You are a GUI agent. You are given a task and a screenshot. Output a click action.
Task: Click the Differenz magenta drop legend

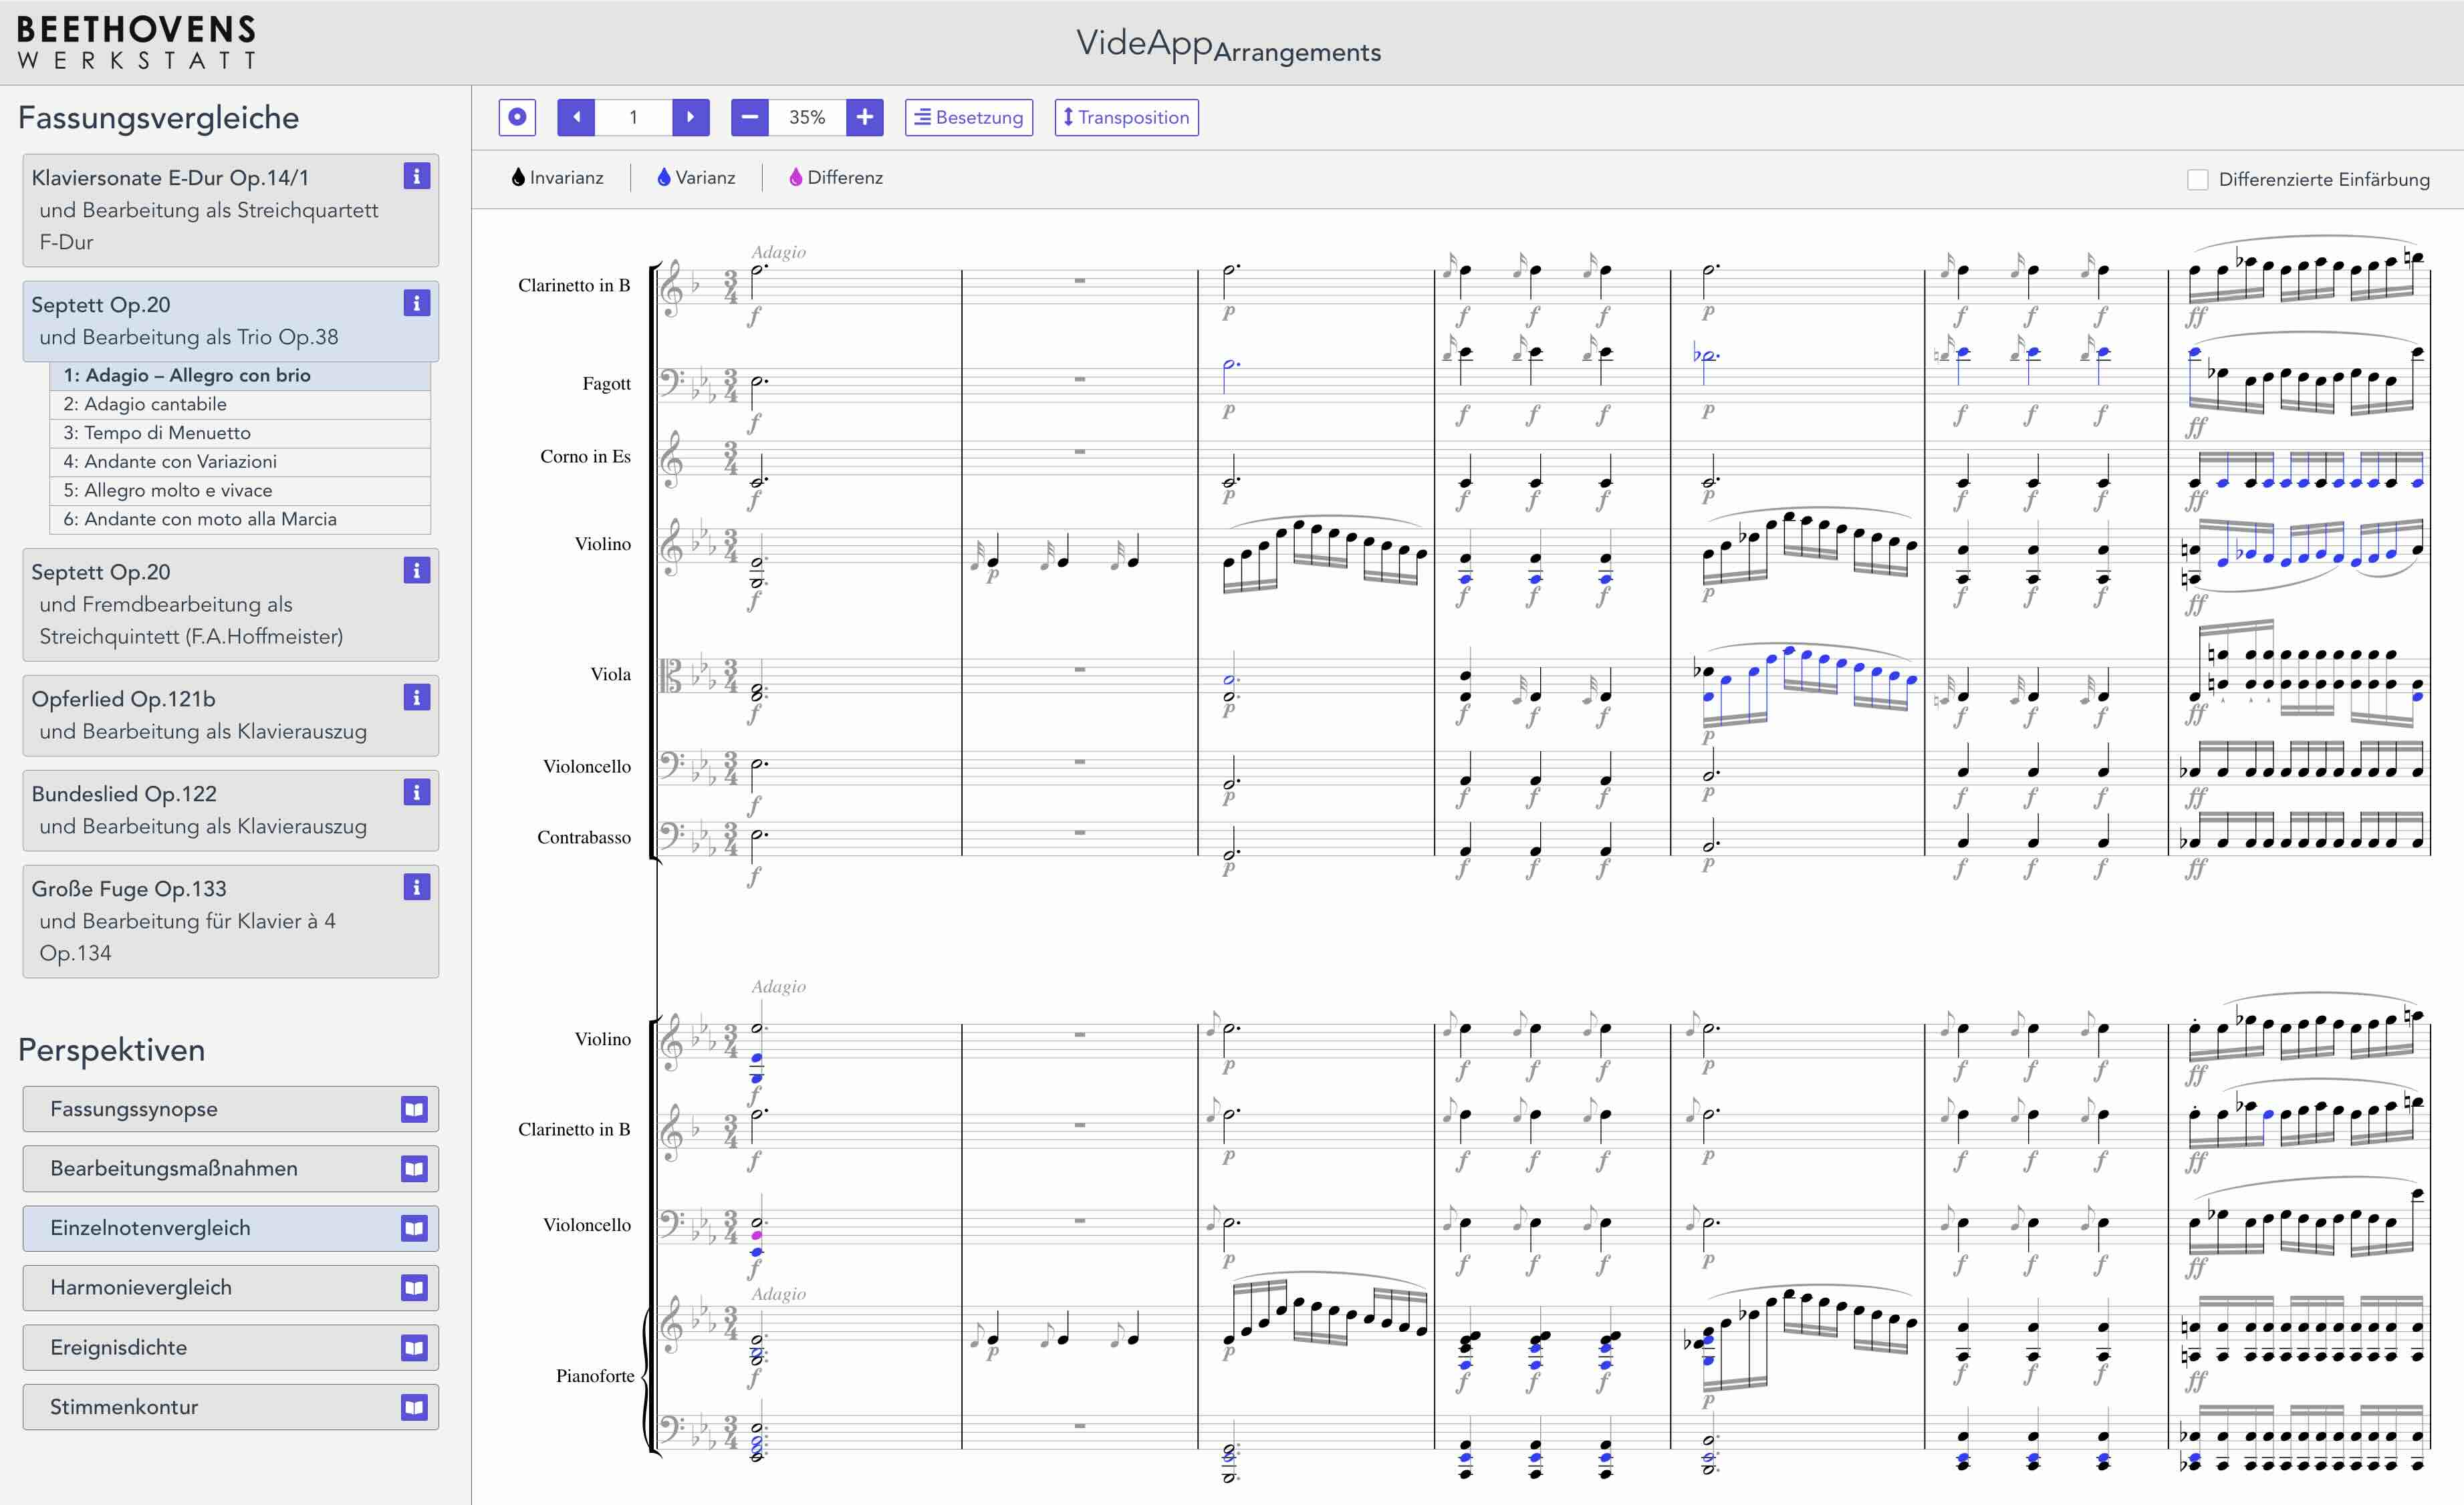tap(836, 177)
